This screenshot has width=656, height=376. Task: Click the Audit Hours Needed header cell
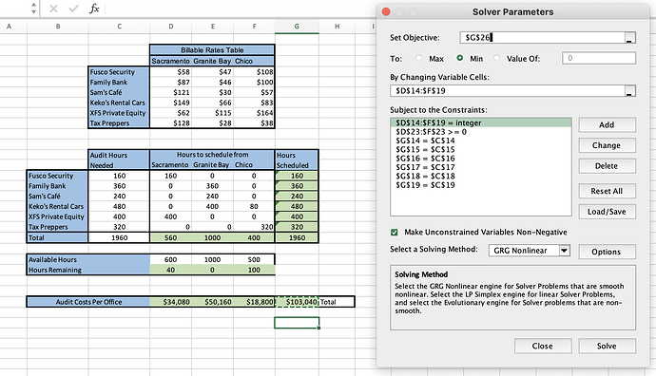119,160
